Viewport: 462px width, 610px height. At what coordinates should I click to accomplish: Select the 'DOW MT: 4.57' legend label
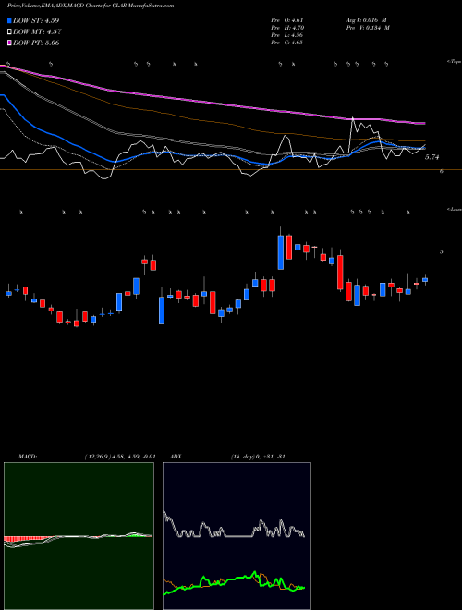pyautogui.click(x=37, y=32)
